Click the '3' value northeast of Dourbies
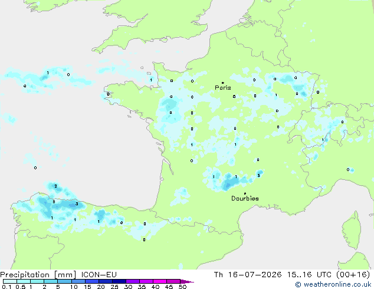This screenshot has height=289, width=374. [258, 176]
